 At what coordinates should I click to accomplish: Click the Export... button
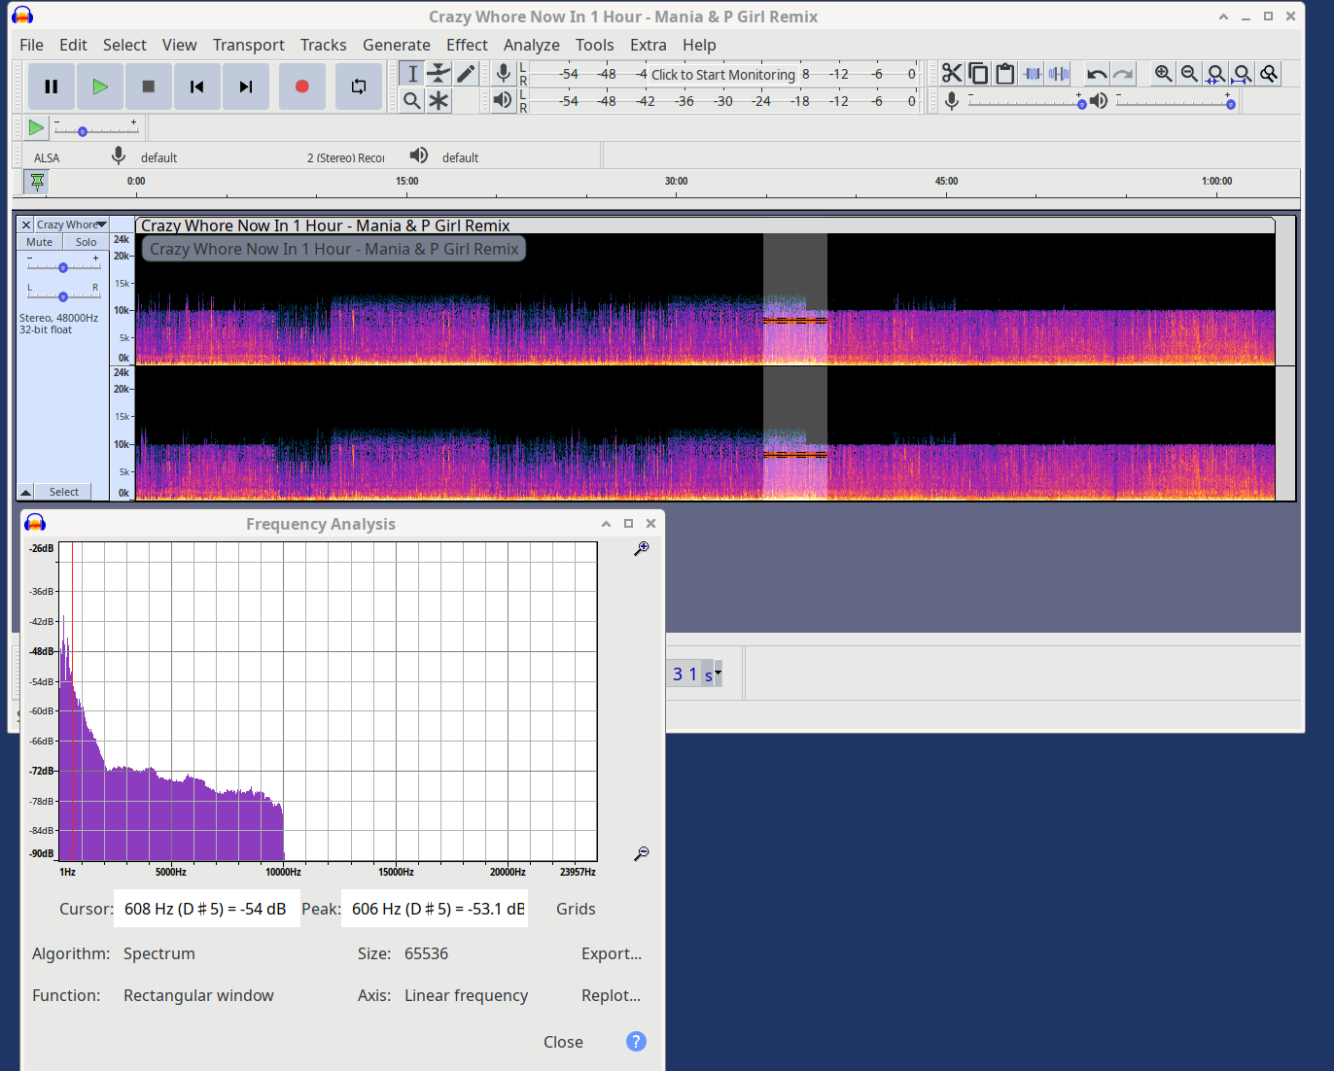(x=612, y=953)
